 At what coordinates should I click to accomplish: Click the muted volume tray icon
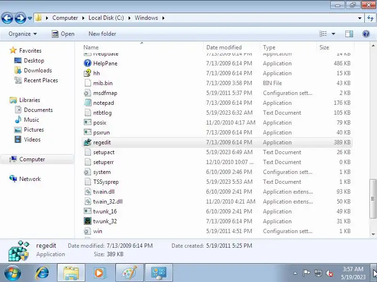(329, 273)
